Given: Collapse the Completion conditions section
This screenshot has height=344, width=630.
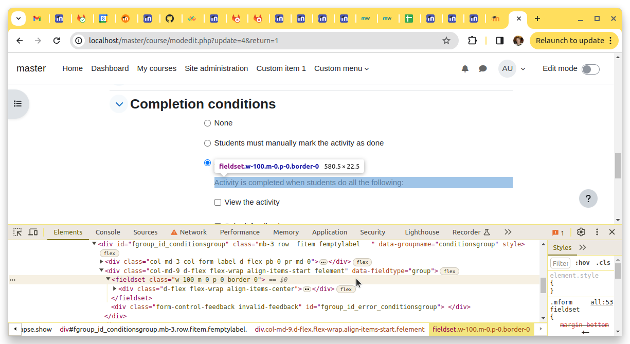Looking at the screenshot, I should click(119, 104).
